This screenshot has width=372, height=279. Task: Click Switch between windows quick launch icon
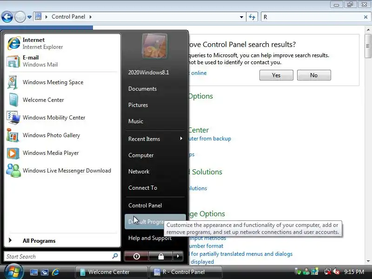(x=44, y=272)
